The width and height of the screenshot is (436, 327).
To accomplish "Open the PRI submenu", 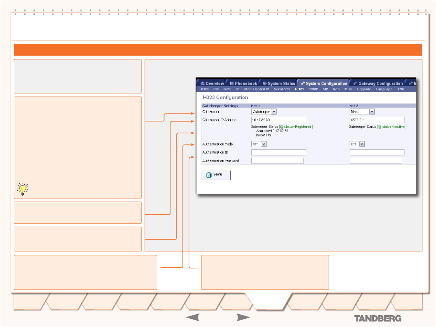I will 216,89.
